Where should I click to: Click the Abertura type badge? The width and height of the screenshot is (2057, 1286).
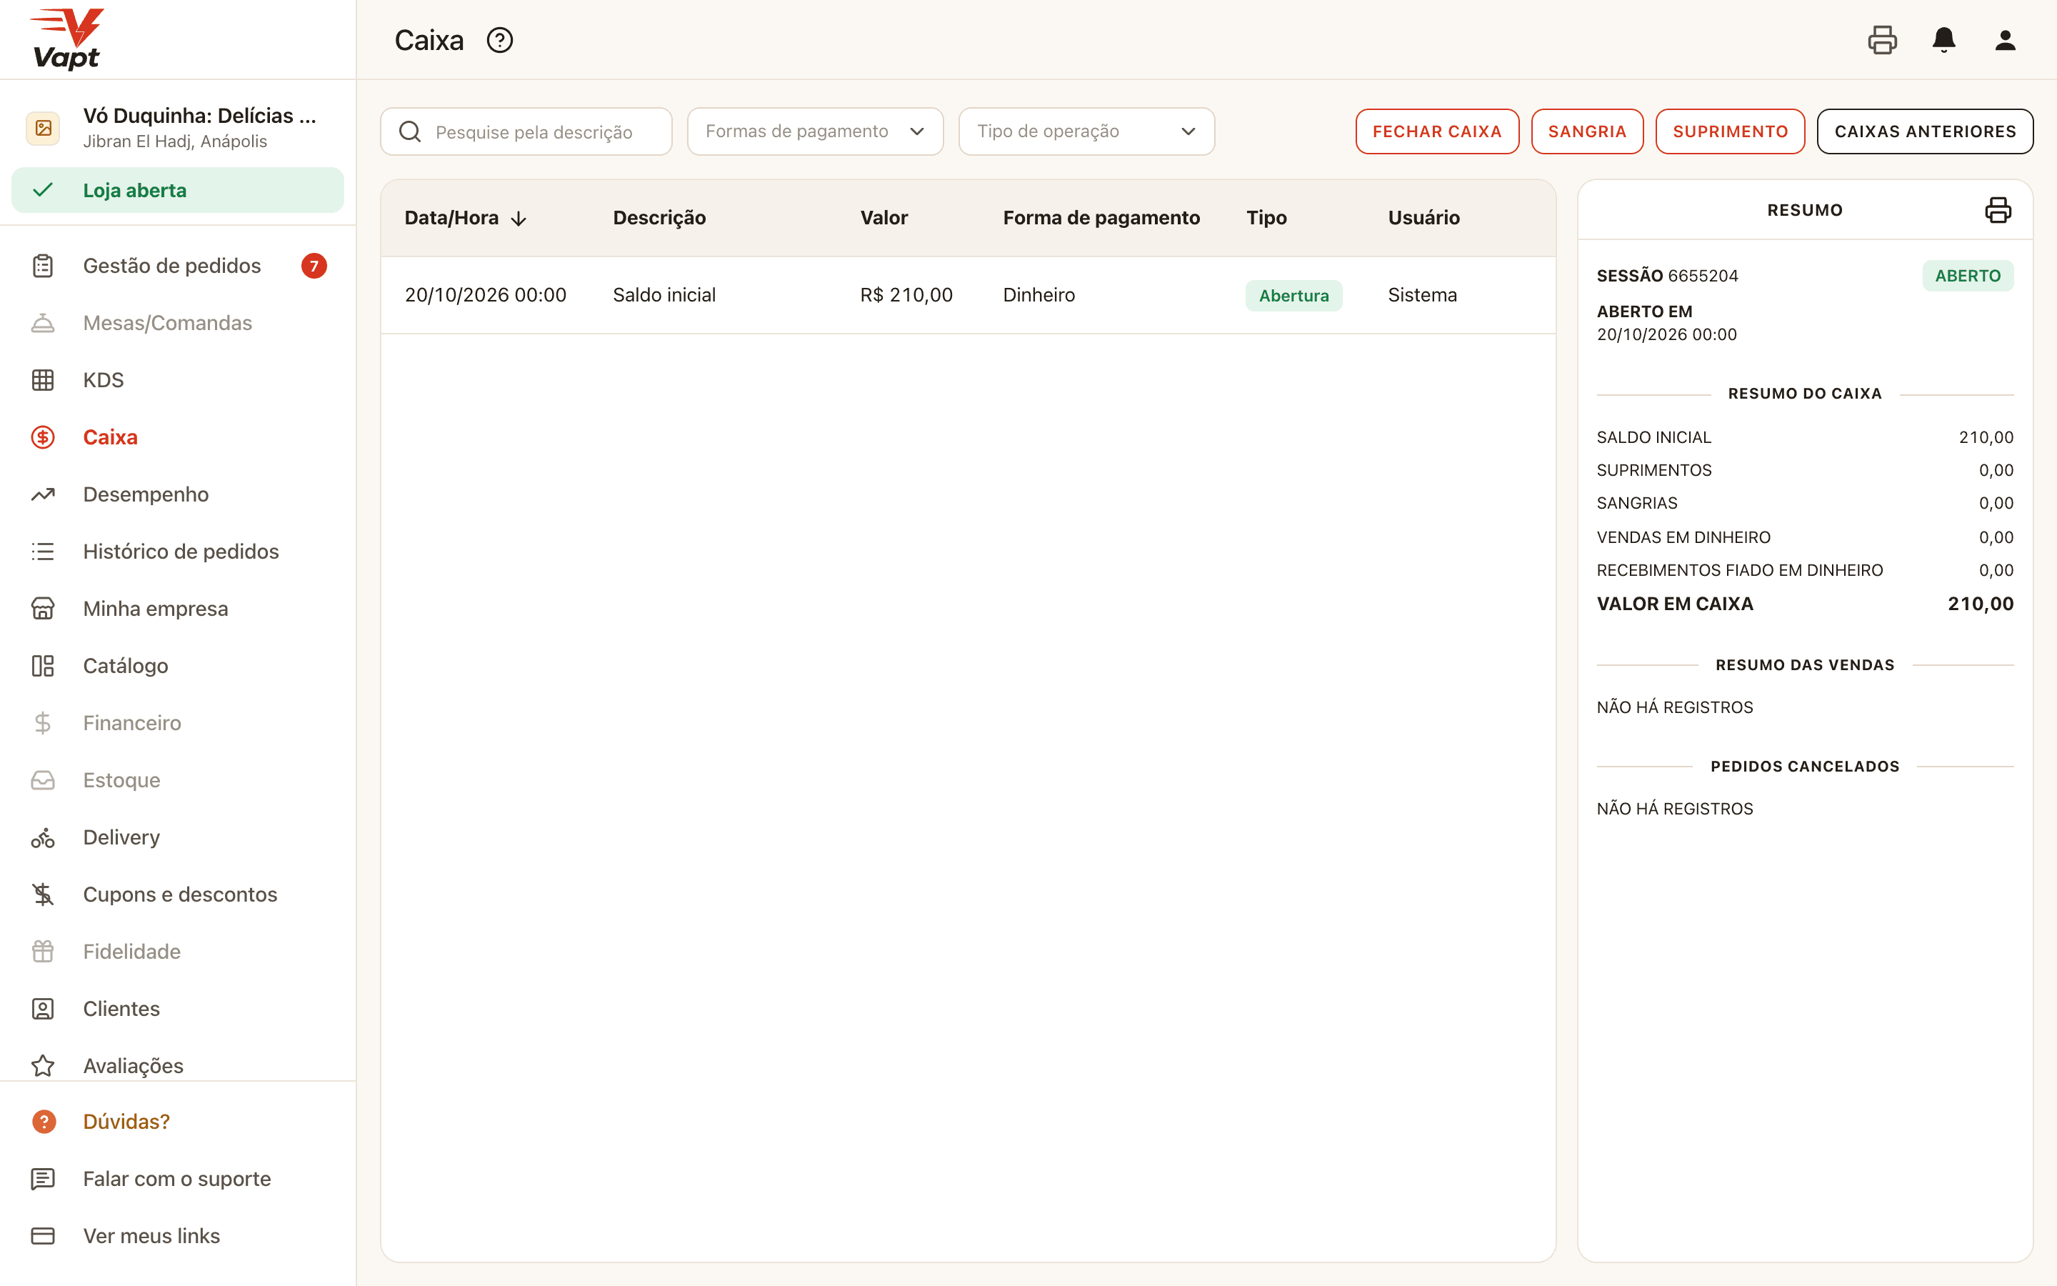click(1293, 295)
